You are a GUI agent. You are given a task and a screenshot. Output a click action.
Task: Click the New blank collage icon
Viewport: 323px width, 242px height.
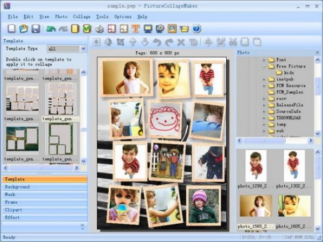pos(11,29)
